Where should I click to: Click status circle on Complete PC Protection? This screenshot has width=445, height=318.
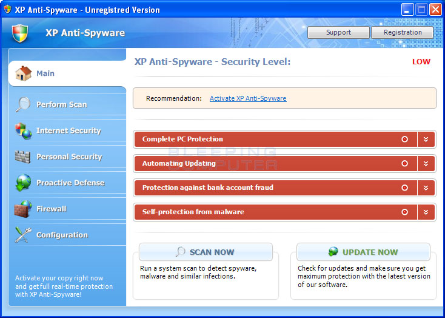pos(405,139)
